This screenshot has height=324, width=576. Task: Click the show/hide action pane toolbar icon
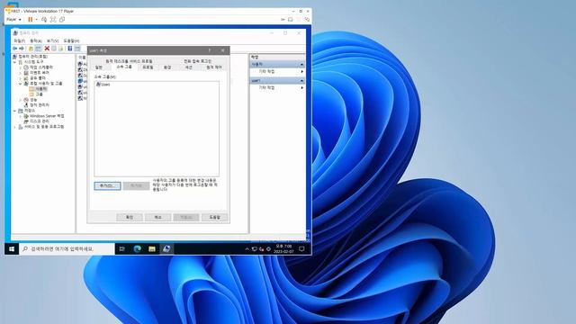coord(77,49)
